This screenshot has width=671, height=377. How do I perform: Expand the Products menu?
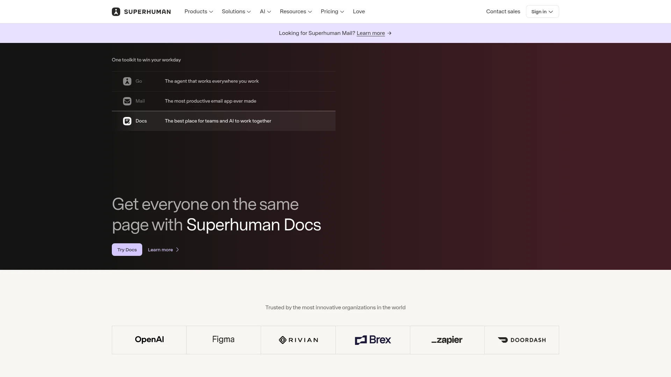pos(199,12)
